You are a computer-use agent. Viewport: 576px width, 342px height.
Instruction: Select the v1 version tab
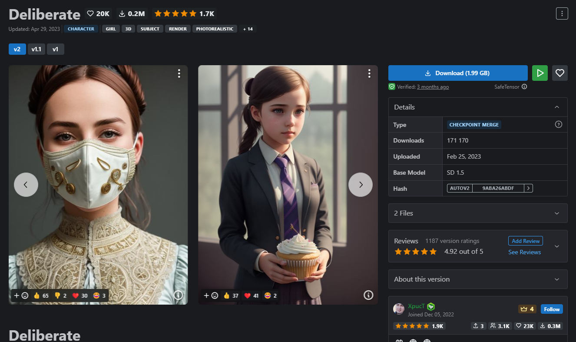pos(55,49)
